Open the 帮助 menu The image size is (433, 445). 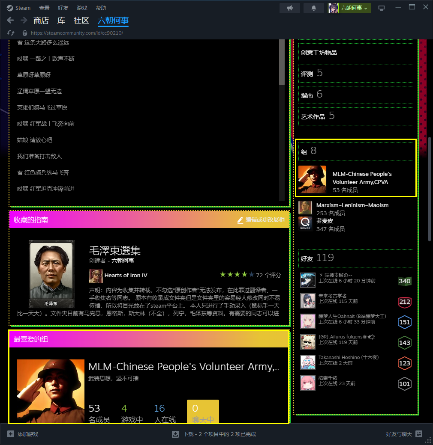pos(101,8)
